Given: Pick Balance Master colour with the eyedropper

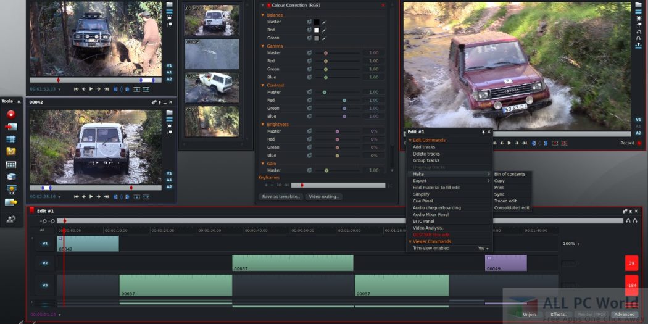Looking at the screenshot, I should 325,22.
